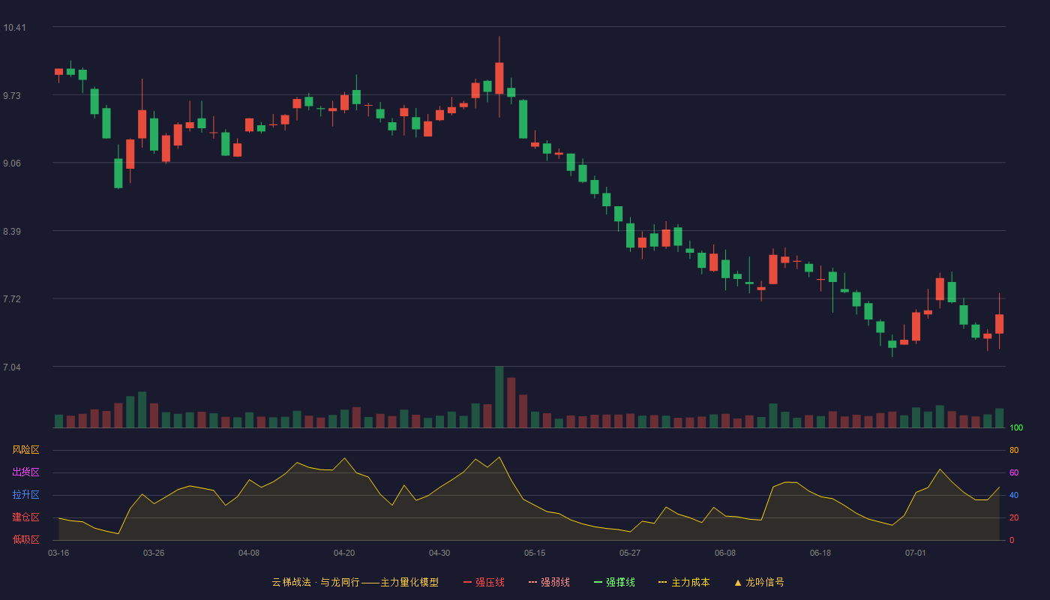This screenshot has width=1050, height=600.
Task: Click the 05-27 date label
Action: click(630, 553)
